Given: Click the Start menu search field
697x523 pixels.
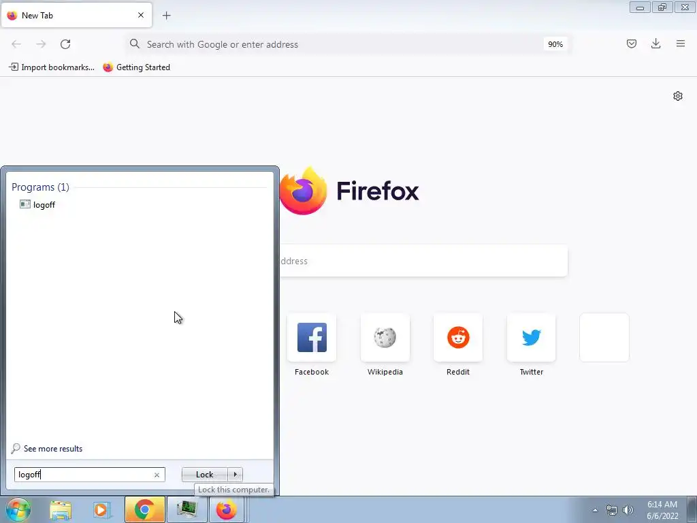Looking at the screenshot, I should [x=89, y=475].
